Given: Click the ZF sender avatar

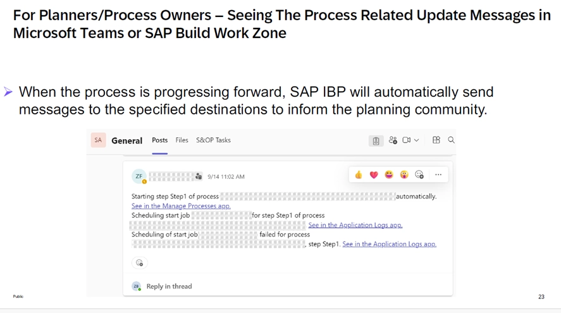Looking at the screenshot, I should pyautogui.click(x=139, y=177).
